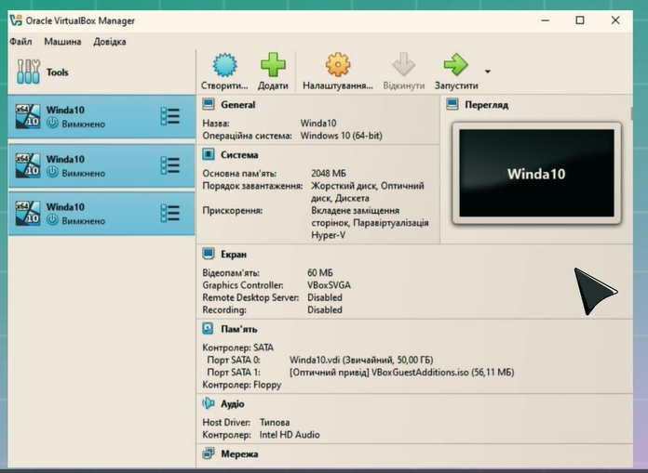Open the Система section heading
Image resolution: width=648 pixels, height=473 pixels.
coord(239,155)
